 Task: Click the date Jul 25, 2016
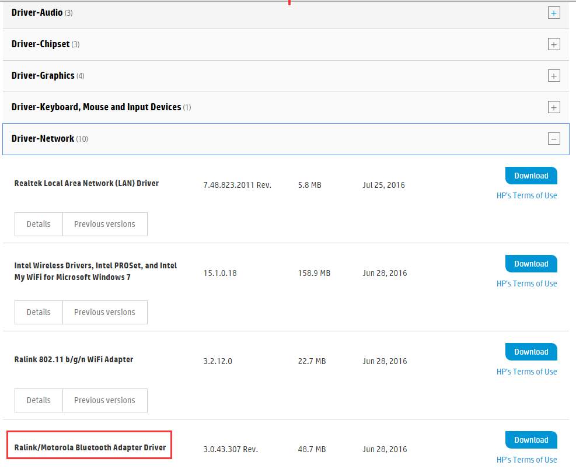pos(383,185)
